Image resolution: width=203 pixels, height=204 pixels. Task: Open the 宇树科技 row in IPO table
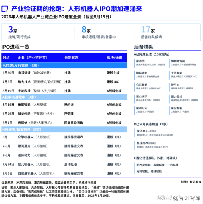64,91
